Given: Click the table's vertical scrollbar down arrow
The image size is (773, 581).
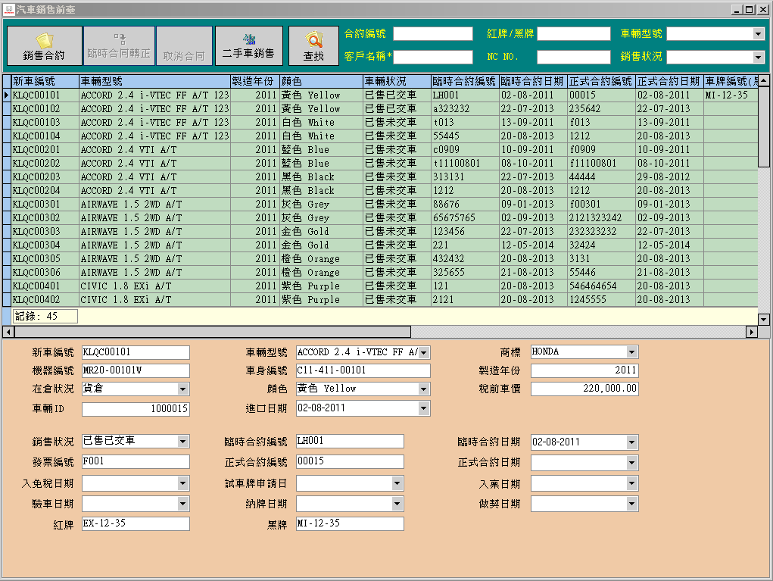Looking at the screenshot, I should click(x=763, y=319).
